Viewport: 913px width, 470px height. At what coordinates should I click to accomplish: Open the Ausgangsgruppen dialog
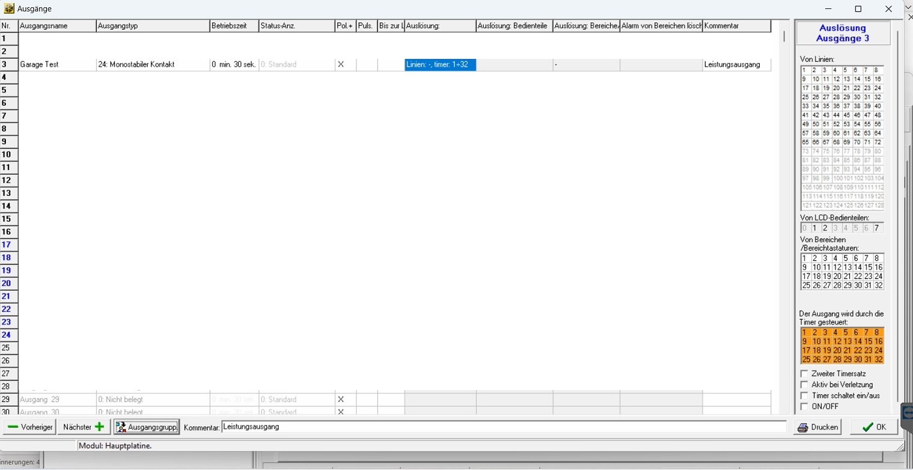coord(147,427)
